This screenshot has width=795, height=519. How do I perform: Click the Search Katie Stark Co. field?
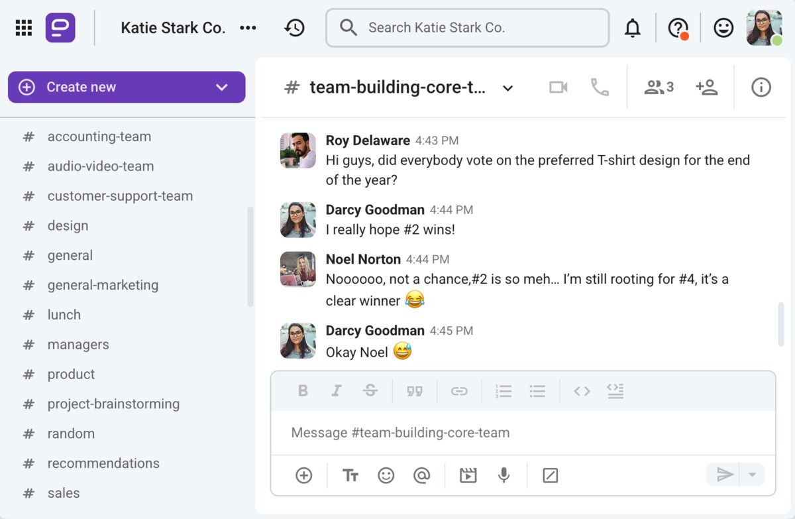(x=467, y=28)
